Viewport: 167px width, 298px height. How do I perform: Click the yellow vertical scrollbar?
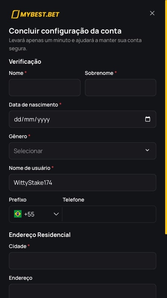pos(166,117)
